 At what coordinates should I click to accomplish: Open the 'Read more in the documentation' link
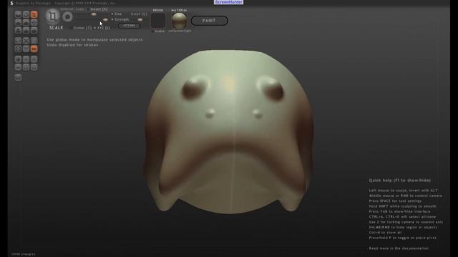point(399,248)
